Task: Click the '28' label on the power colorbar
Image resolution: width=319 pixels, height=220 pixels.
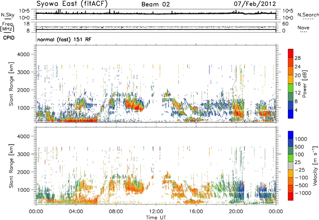Action: (x=297, y=58)
